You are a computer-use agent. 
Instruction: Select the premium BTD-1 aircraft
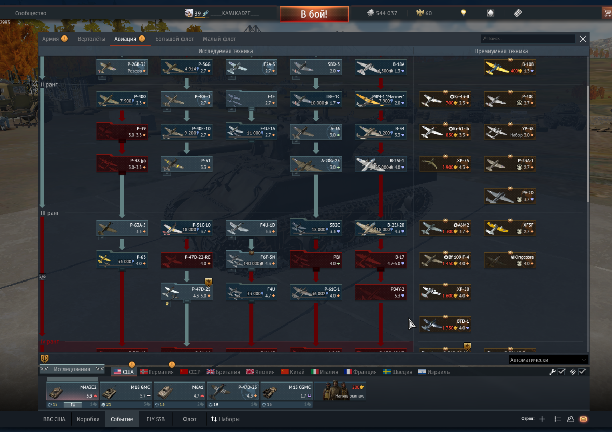pyautogui.click(x=445, y=324)
